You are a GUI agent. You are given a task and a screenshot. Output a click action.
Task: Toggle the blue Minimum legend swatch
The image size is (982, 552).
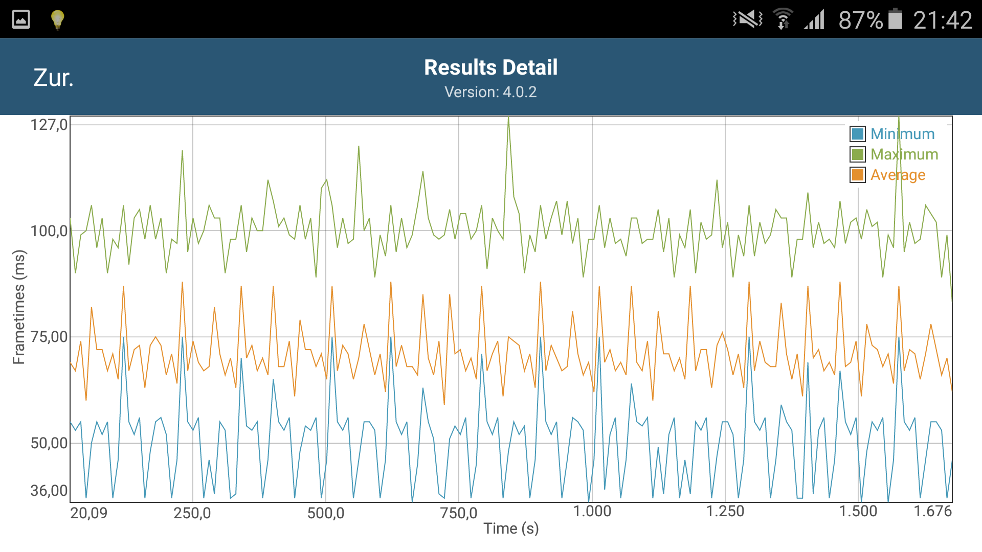[858, 134]
